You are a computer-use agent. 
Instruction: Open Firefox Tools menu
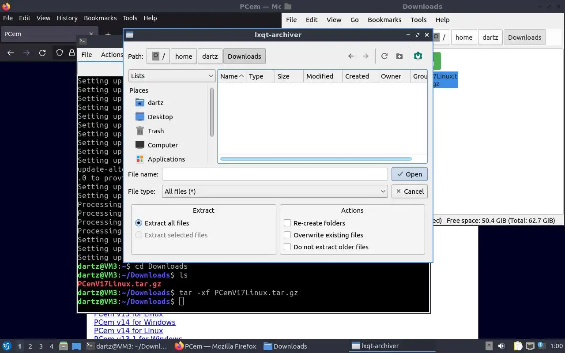click(130, 18)
